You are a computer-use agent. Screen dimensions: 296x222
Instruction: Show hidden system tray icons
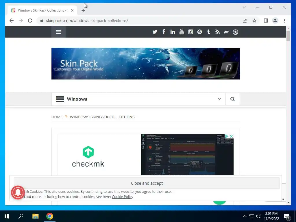245,216
